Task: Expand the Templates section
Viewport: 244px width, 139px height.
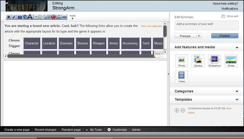Action: [237, 100]
